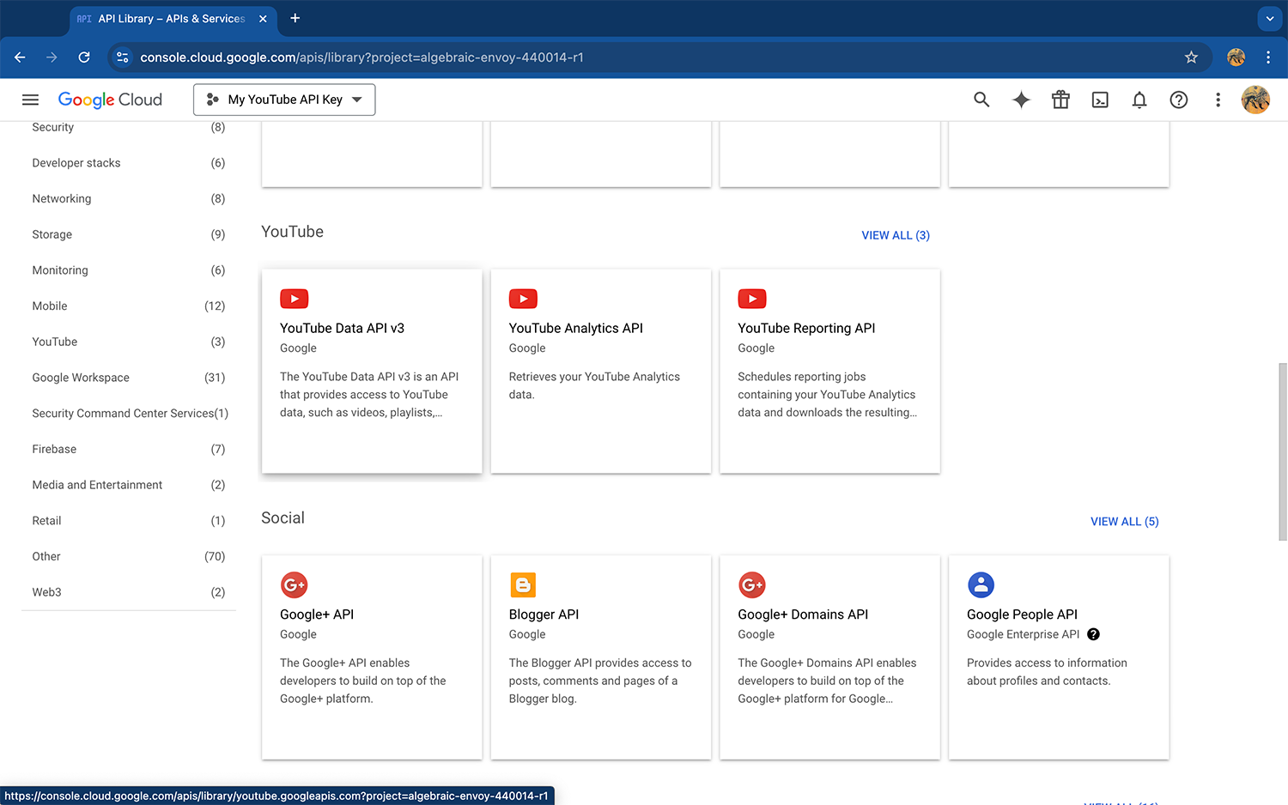This screenshot has height=805, width=1288.
Task: Open the My YouTube API Key project selector
Action: click(284, 100)
